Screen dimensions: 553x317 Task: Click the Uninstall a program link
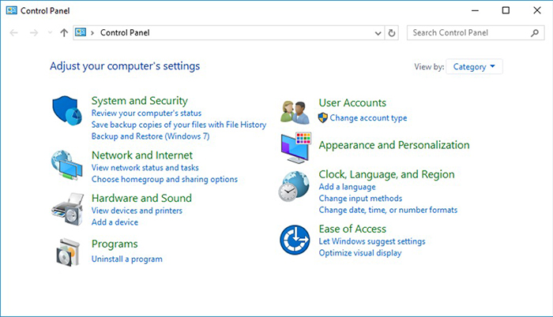[126, 259]
